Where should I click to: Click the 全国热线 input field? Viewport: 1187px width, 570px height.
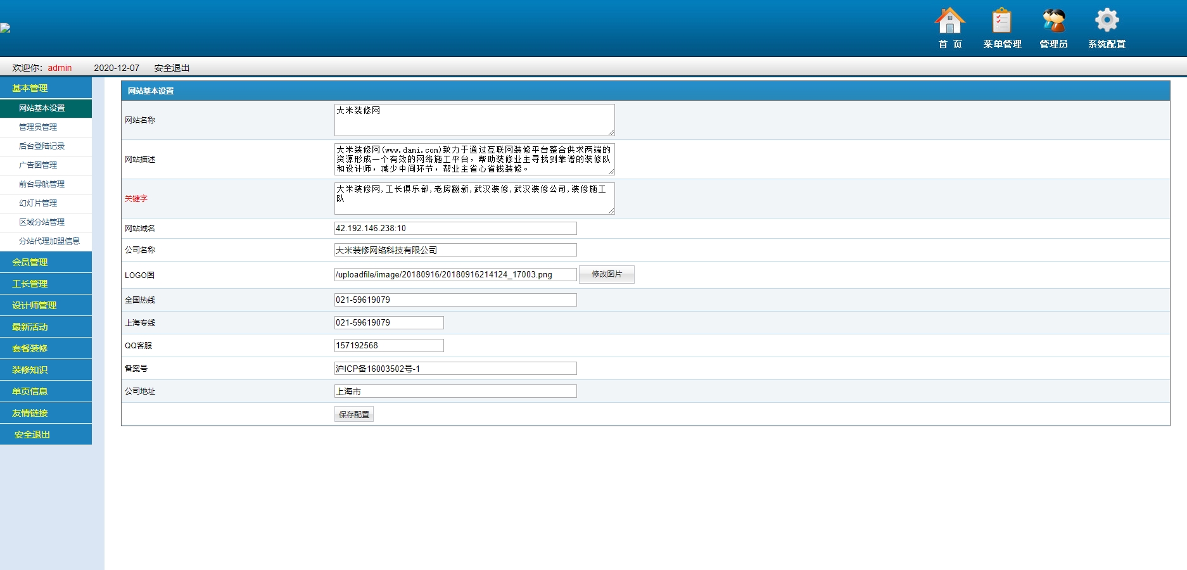pyautogui.click(x=455, y=300)
